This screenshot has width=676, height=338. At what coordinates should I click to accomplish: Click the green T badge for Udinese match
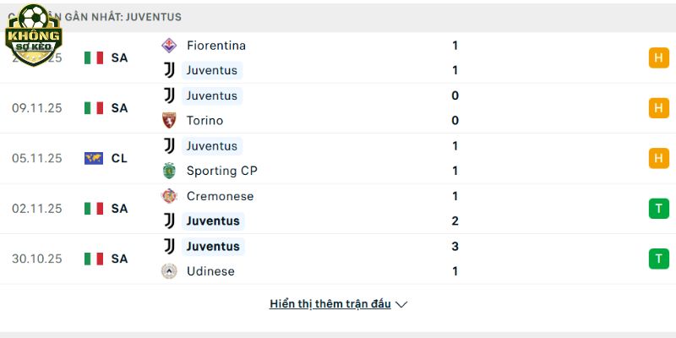(658, 259)
